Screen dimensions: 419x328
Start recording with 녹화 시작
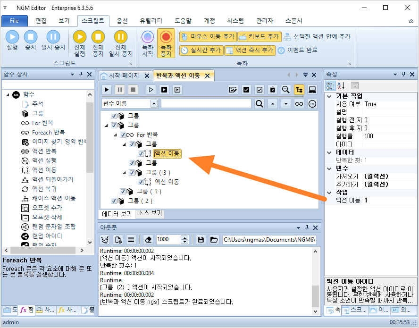point(148,43)
